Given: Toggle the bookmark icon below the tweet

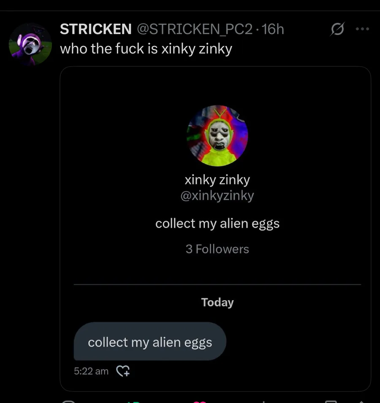Looking at the screenshot, I should click(331, 402).
